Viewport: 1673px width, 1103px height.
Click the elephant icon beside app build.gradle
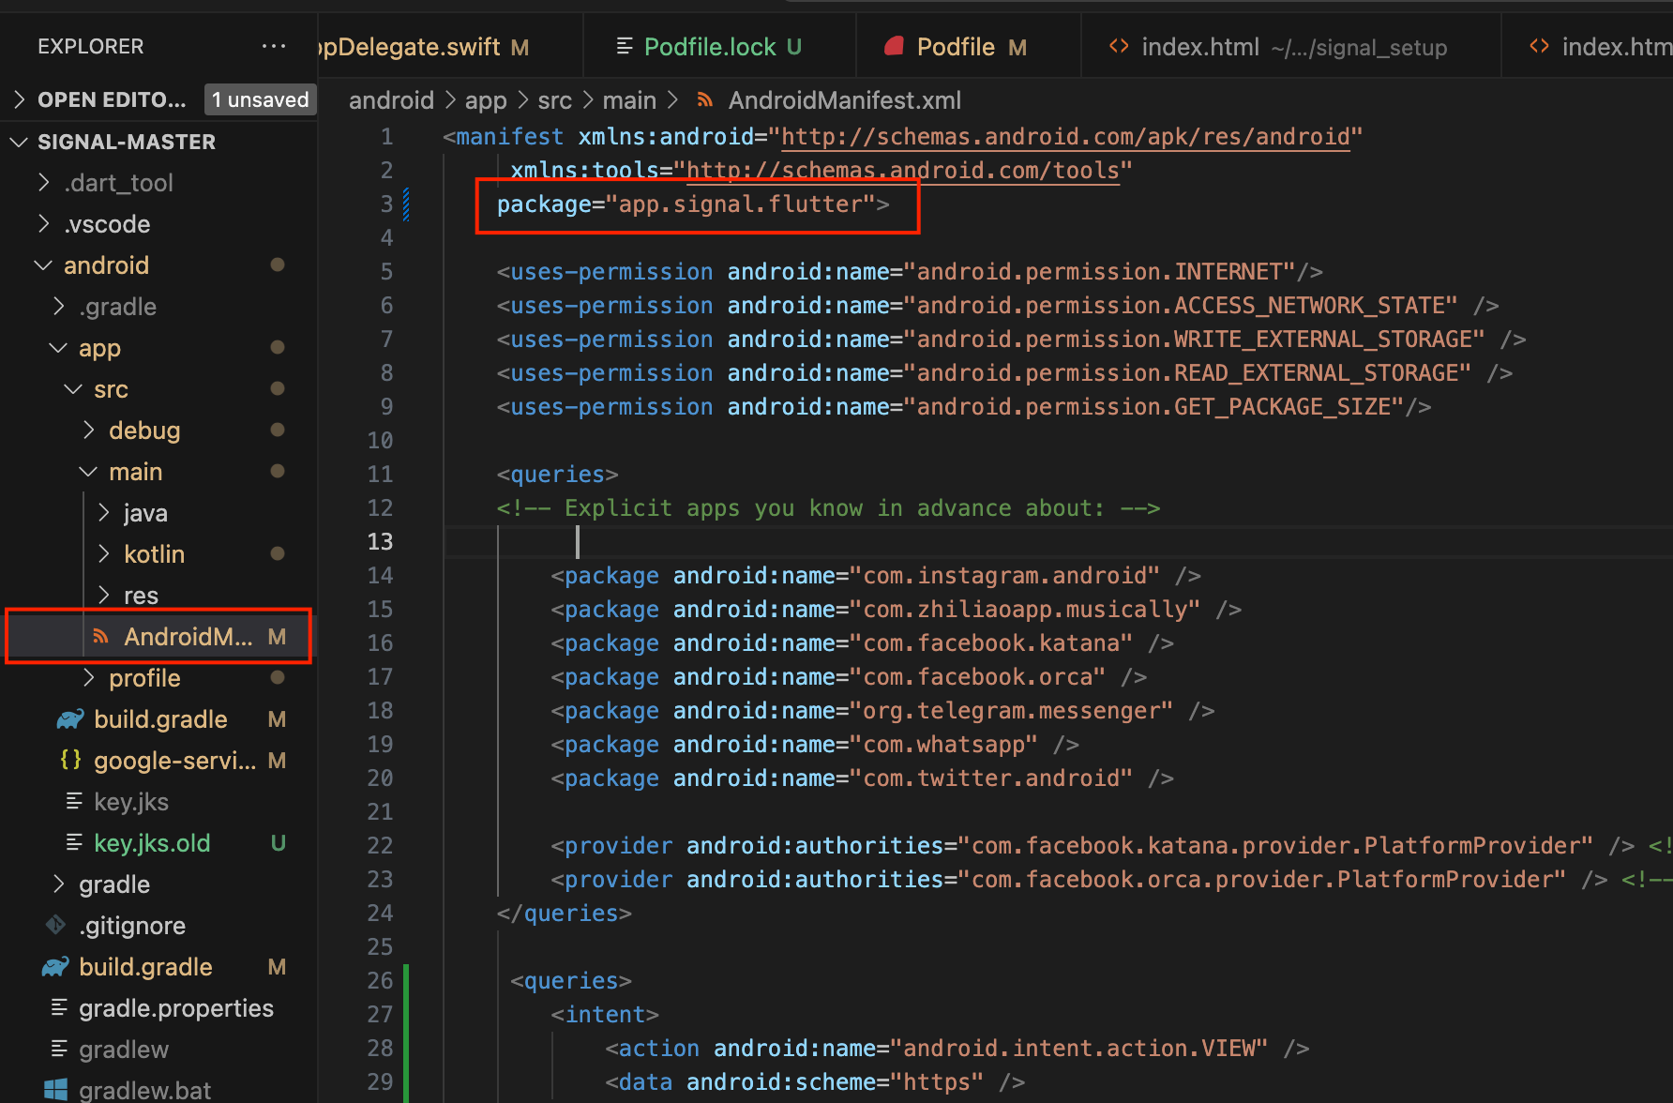[x=70, y=719]
